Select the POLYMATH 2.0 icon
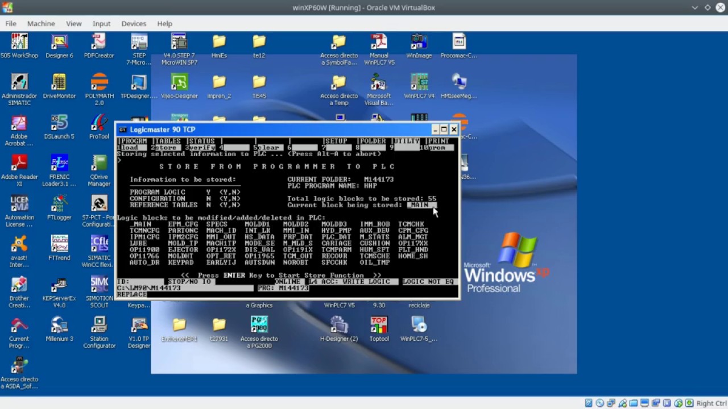This screenshot has height=409, width=728. click(x=99, y=90)
